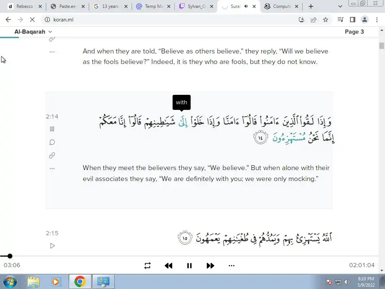Click verse 15 end marker ornament
The height and width of the screenshot is (289, 385).
(185, 238)
